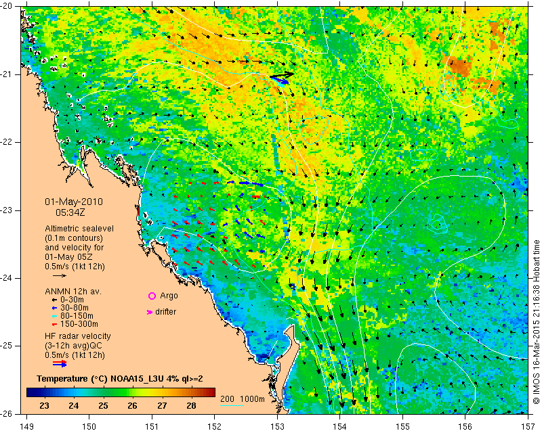542x433 pixels.
Task: Pick the green color above 25 on colorbar
Action: (103, 392)
